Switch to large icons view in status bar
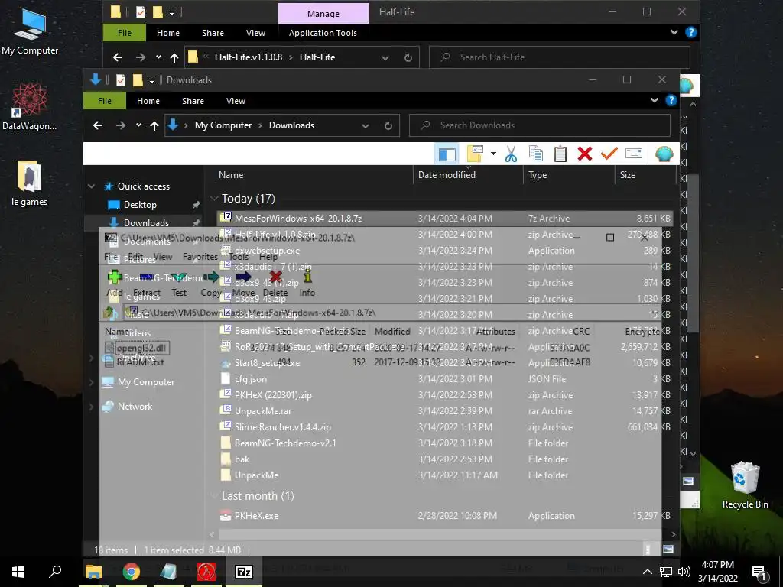 click(668, 550)
